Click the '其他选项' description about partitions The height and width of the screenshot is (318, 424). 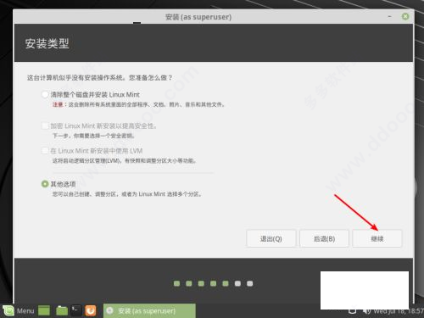point(127,194)
